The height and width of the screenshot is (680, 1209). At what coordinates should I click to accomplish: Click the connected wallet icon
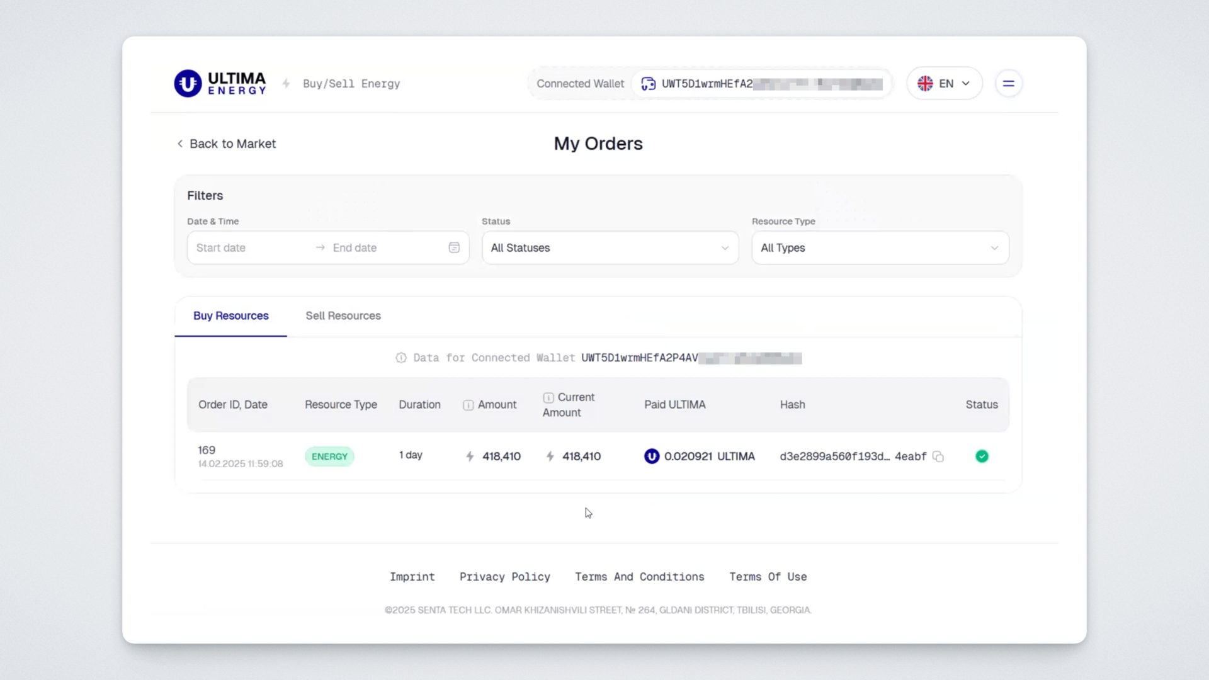point(648,84)
